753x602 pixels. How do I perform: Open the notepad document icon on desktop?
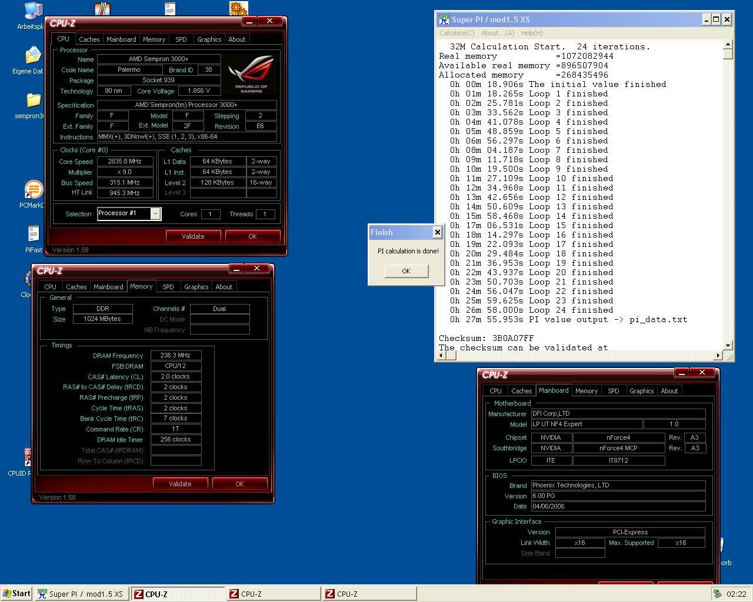(170, 8)
